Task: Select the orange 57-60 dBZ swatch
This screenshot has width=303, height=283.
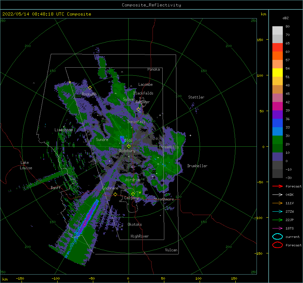Action: pyautogui.click(x=277, y=56)
